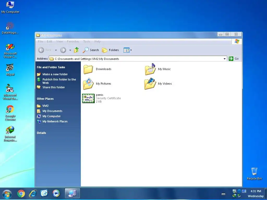Collapse the Other Places section
The image size is (267, 200).
45,99
